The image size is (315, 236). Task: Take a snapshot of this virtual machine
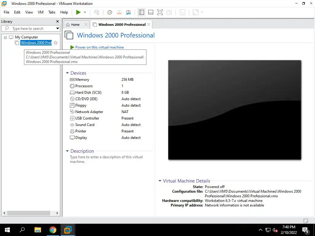pyautogui.click(x=110, y=12)
